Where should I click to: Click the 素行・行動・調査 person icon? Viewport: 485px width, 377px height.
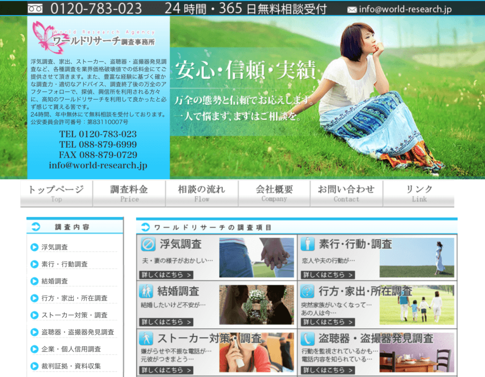307,244
